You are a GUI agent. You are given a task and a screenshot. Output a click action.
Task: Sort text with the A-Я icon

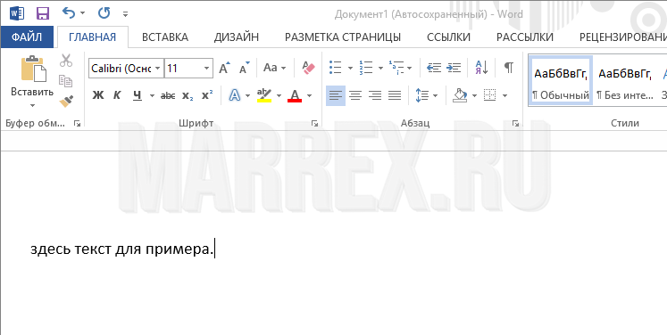pyautogui.click(x=481, y=68)
